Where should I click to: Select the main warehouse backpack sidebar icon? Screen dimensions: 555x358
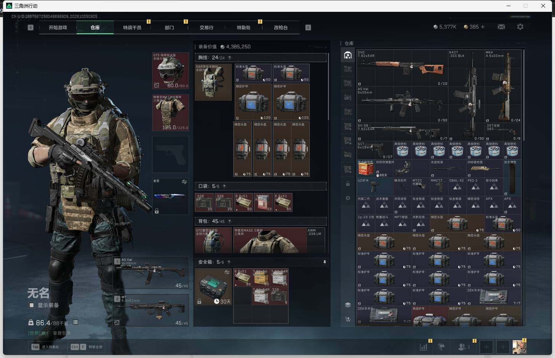pyautogui.click(x=348, y=55)
